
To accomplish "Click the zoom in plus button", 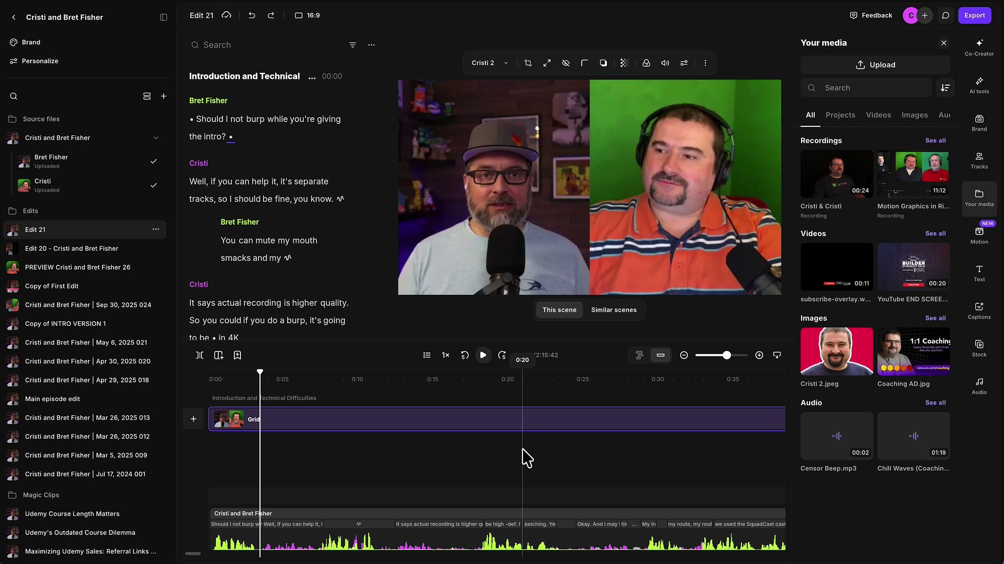I will (x=759, y=355).
